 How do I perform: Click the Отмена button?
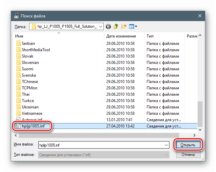[188, 155]
